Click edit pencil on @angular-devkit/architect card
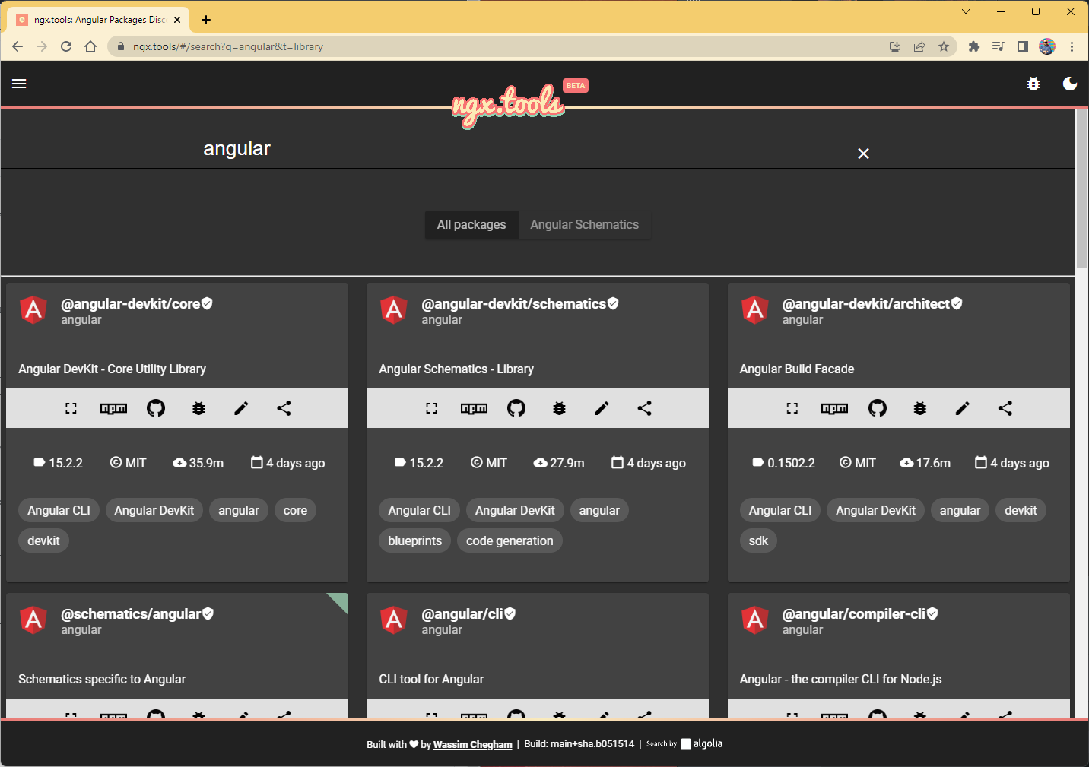This screenshot has height=767, width=1089. [962, 408]
